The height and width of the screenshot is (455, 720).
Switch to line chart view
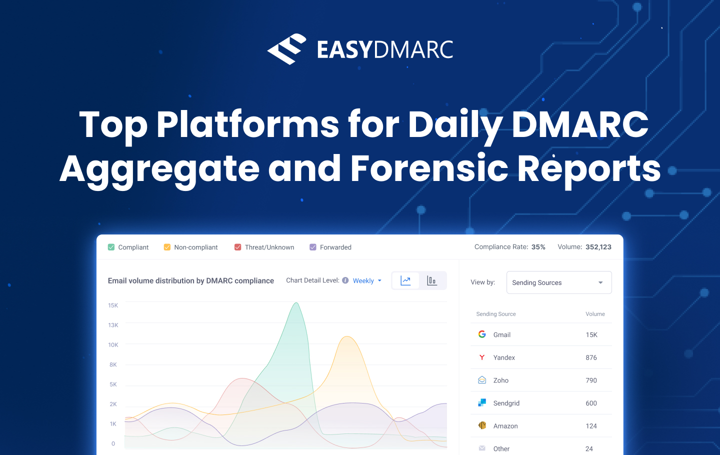point(405,281)
